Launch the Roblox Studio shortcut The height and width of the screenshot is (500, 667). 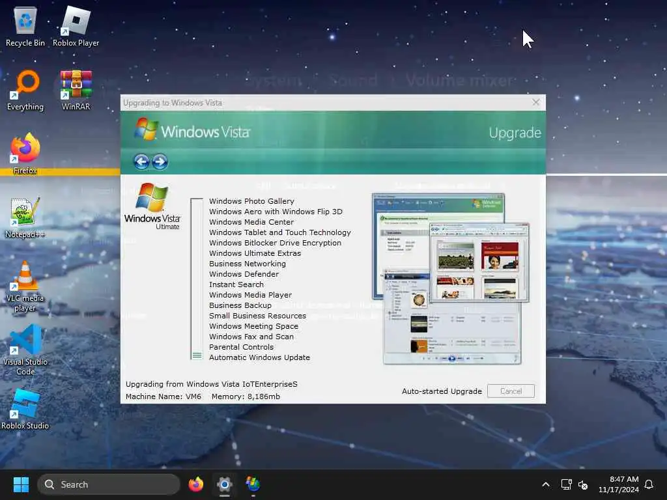[x=25, y=409]
